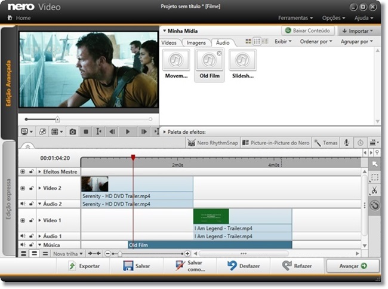
Task: Click the Avançar button
Action: 353,266
